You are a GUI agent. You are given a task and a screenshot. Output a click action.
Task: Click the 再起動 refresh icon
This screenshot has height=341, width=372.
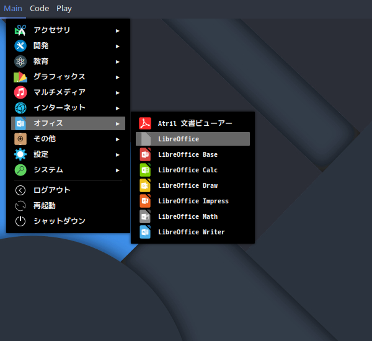20,206
